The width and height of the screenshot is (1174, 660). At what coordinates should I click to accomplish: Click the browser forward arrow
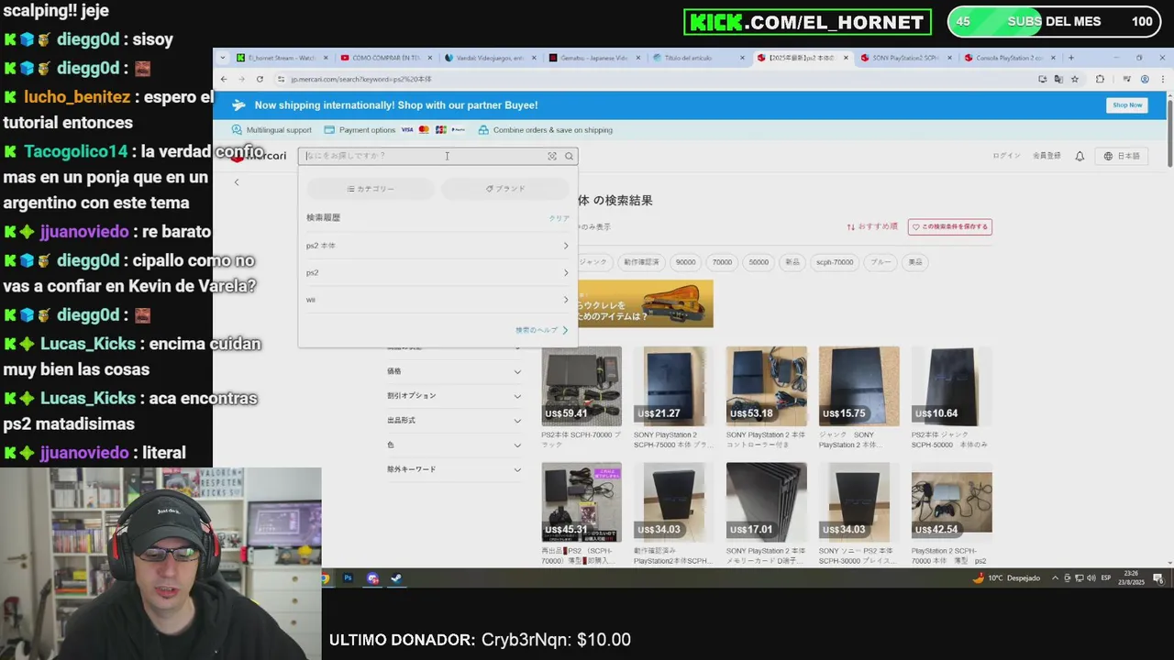point(241,79)
